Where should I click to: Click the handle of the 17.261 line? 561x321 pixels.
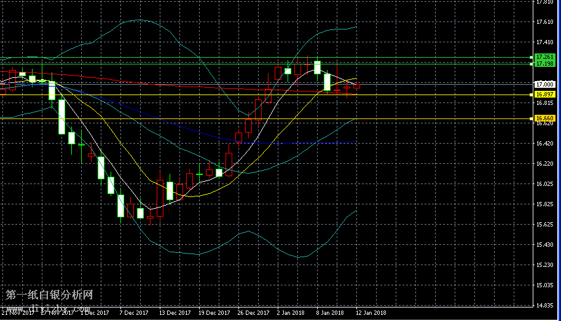point(530,57)
